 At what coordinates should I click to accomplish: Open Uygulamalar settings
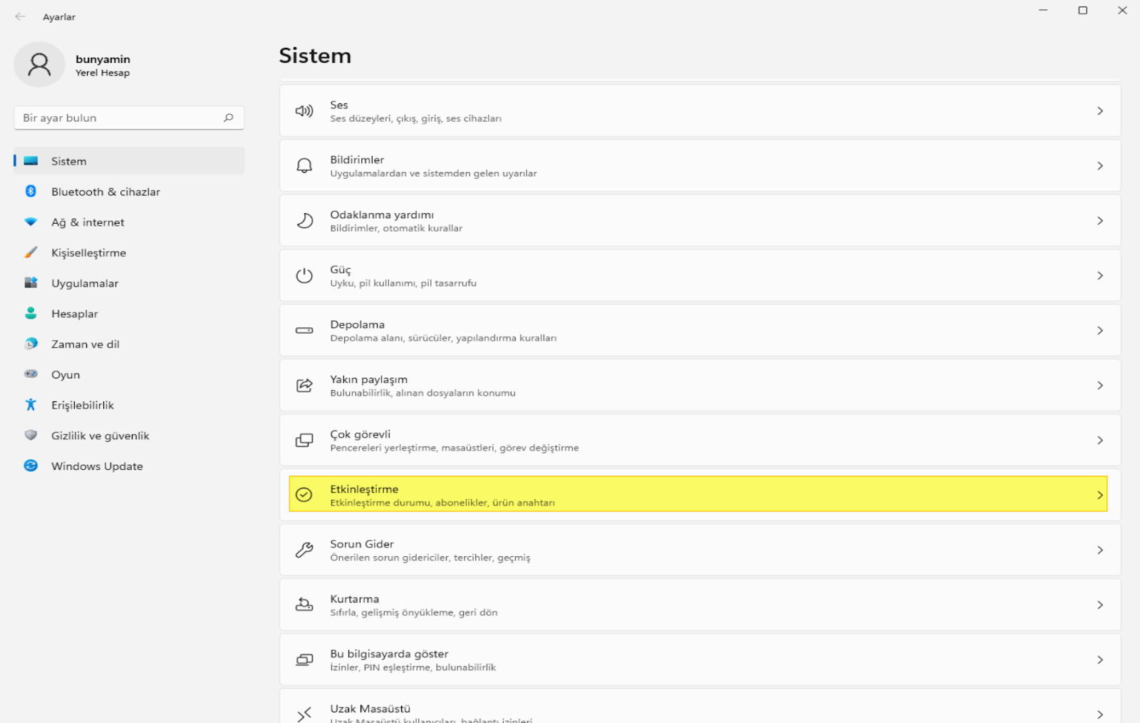[129, 283]
